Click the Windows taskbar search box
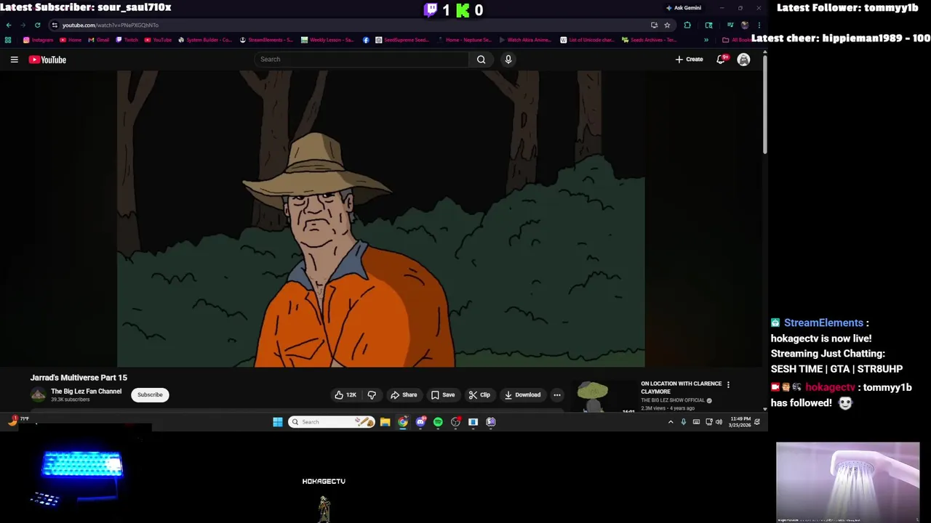931x523 pixels. coord(332,422)
